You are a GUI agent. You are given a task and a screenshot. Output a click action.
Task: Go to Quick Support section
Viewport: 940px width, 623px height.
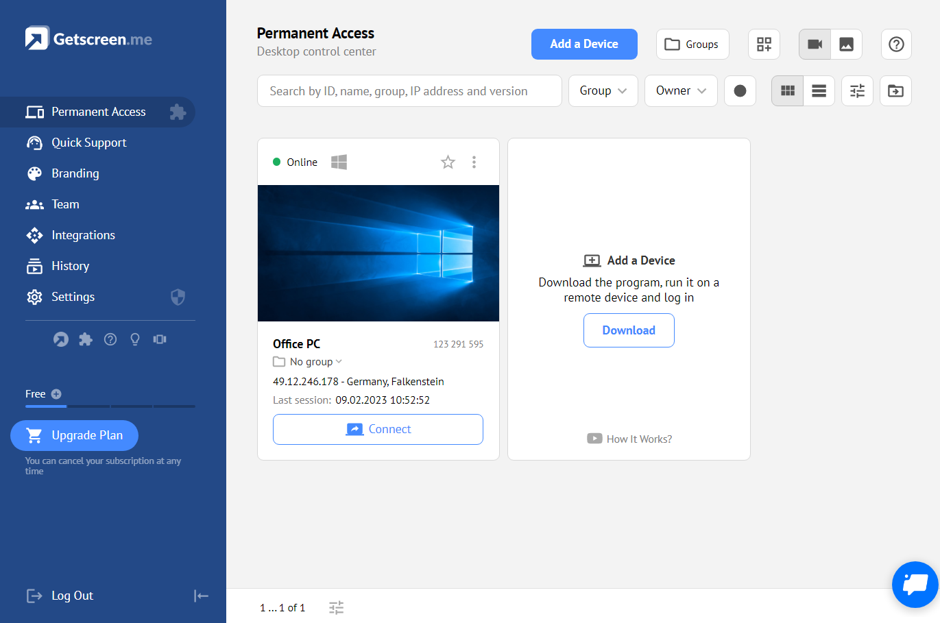pyautogui.click(x=88, y=143)
